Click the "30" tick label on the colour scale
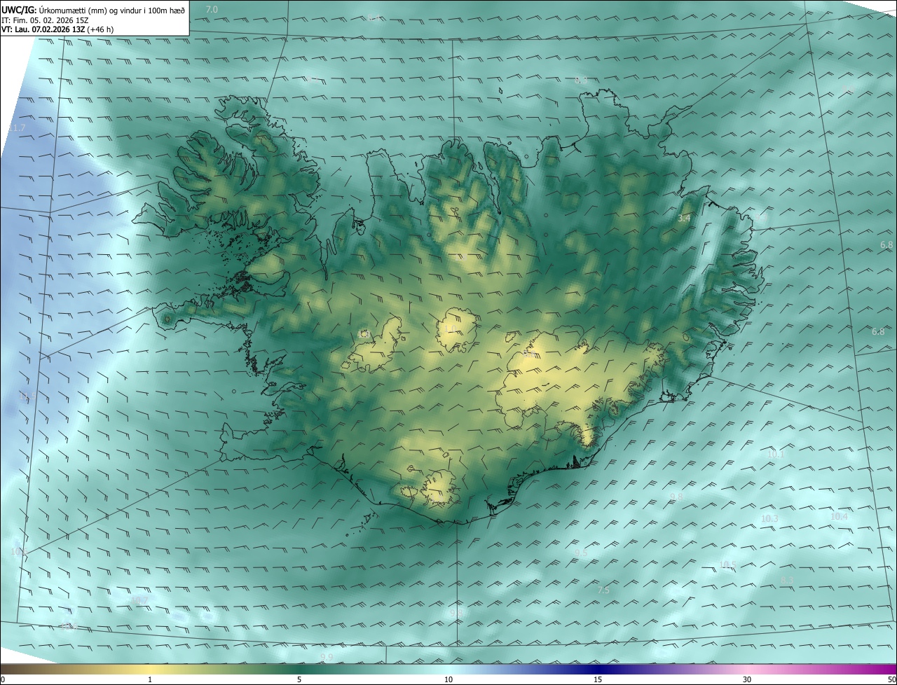The width and height of the screenshot is (897, 685). [747, 680]
